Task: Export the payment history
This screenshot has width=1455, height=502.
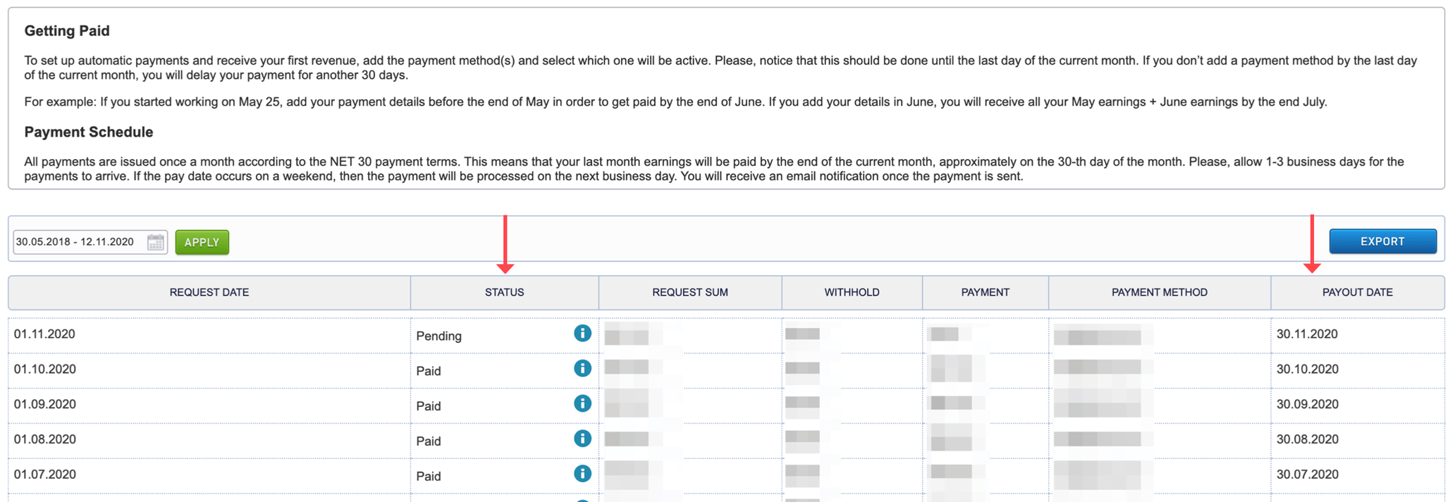Action: (x=1382, y=241)
